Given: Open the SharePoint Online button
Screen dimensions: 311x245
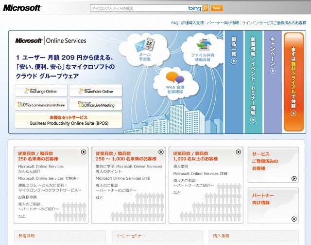Looking at the screenshot, I should tap(96, 91).
